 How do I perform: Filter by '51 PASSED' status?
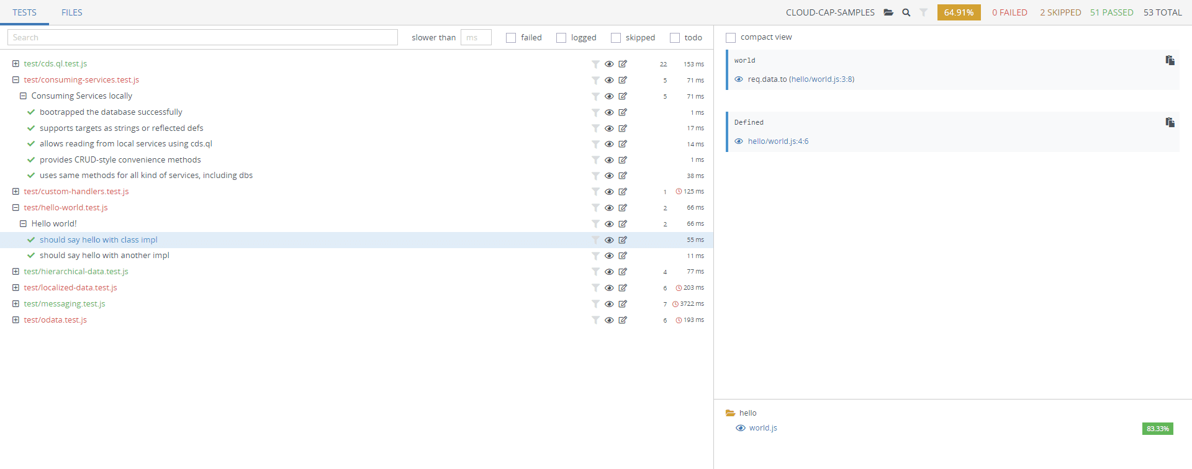[1111, 12]
